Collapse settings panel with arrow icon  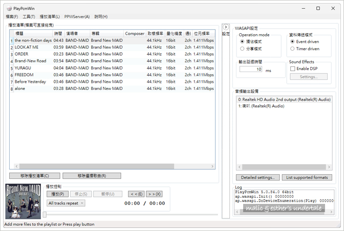pyautogui.click(x=226, y=27)
